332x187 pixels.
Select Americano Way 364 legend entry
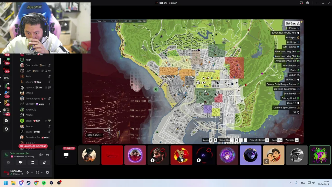pos(287,51)
